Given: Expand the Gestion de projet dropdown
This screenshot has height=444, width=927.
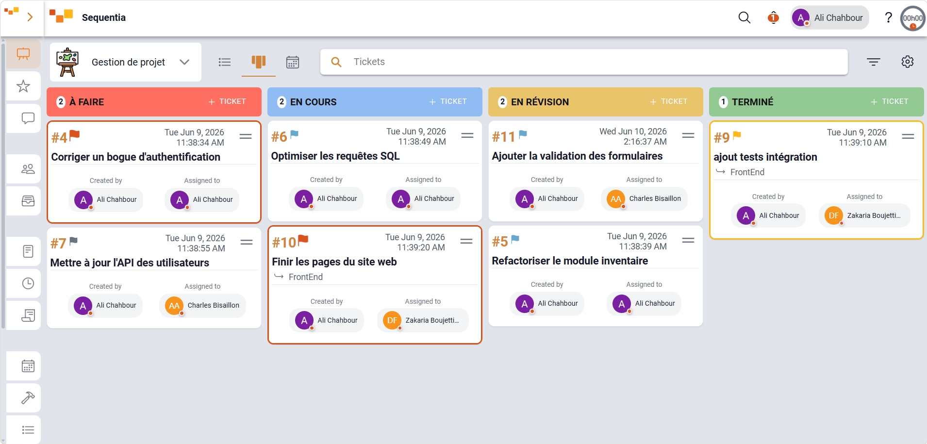Looking at the screenshot, I should point(184,62).
